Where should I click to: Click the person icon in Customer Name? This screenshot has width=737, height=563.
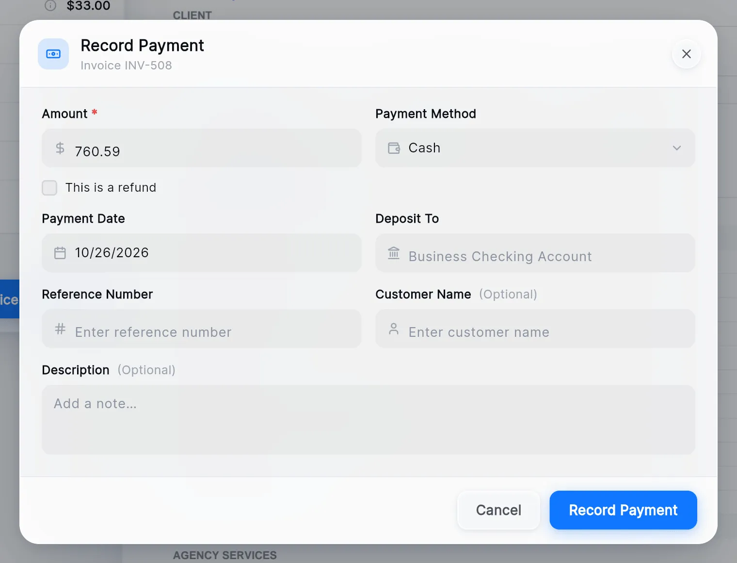click(x=394, y=329)
